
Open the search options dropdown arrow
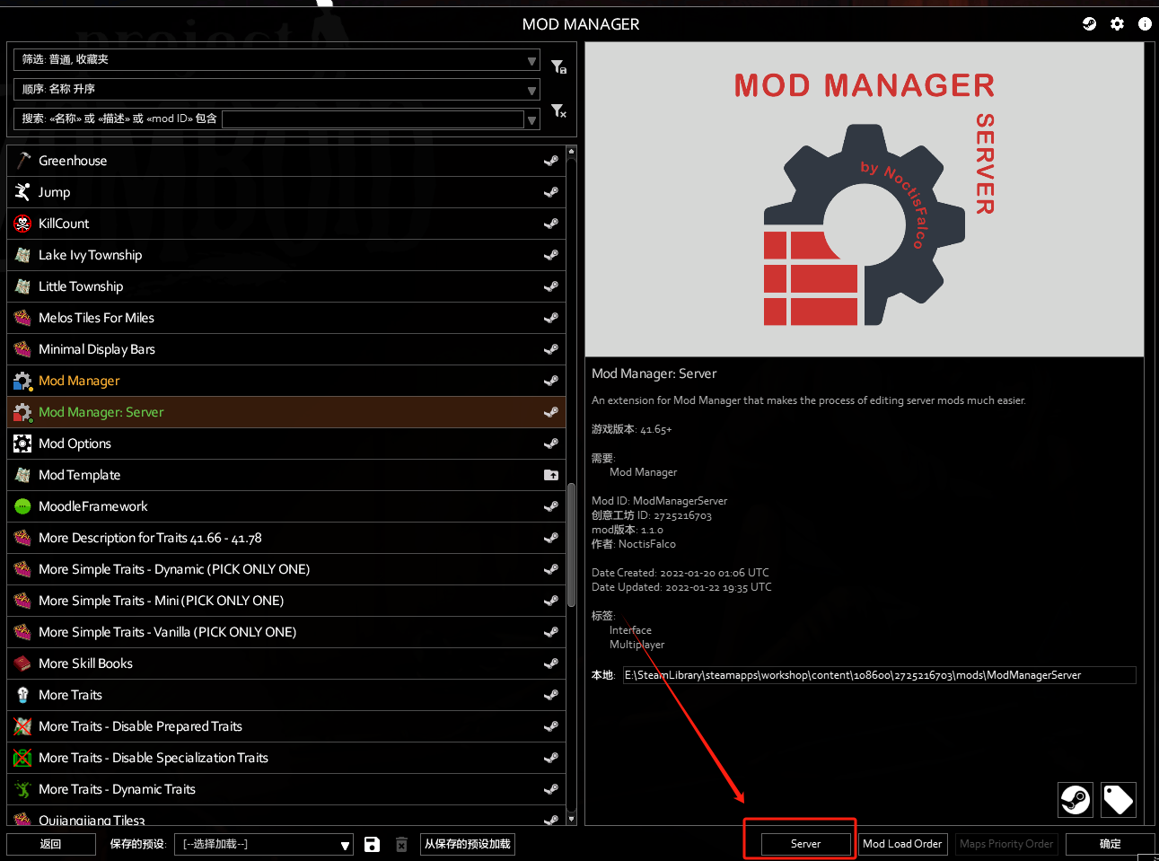[532, 119]
